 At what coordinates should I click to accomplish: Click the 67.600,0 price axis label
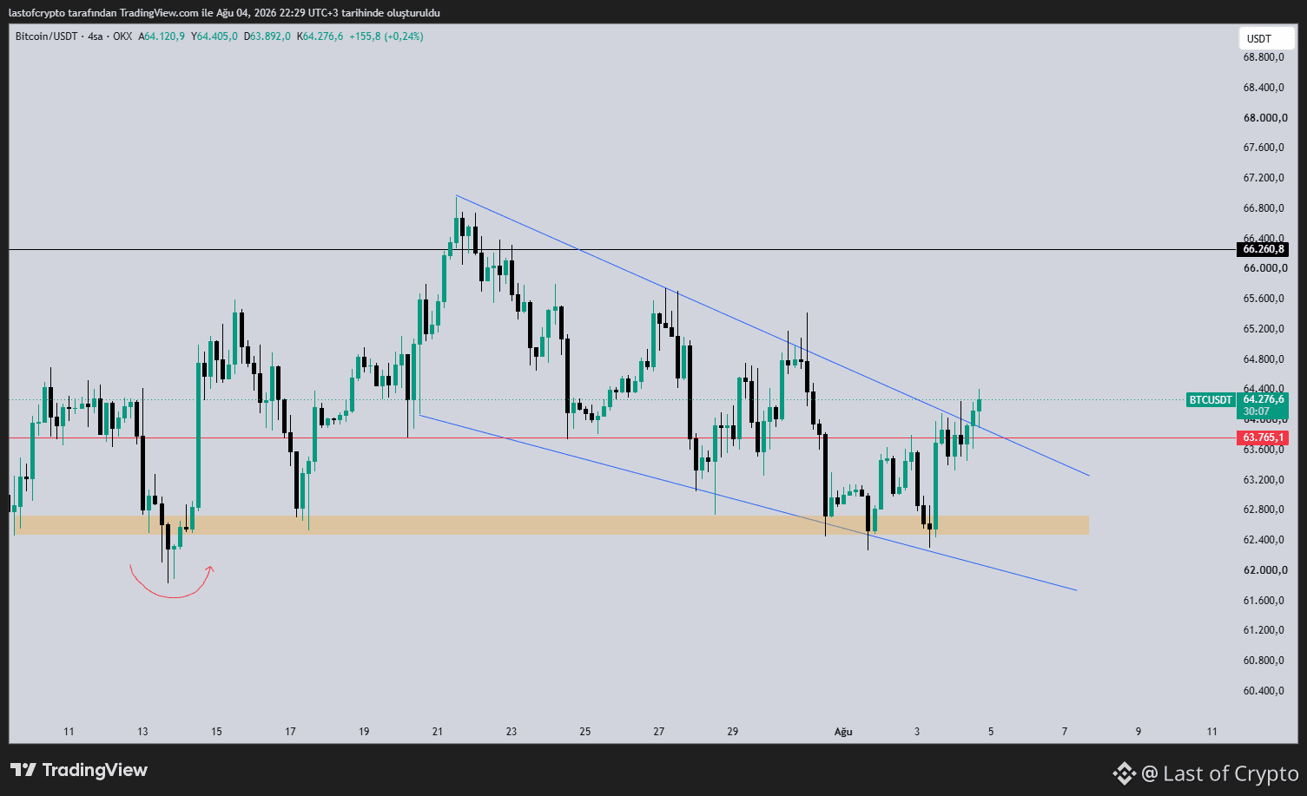(1264, 148)
